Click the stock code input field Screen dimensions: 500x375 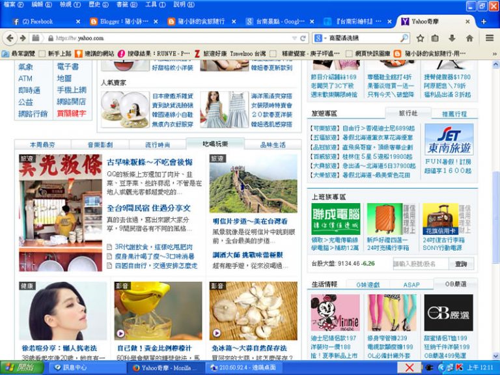tap(420, 264)
